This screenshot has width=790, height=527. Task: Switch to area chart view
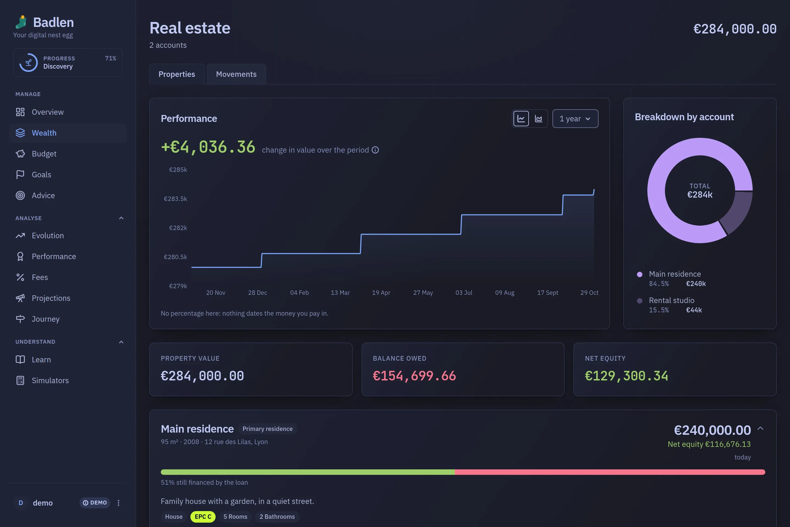coord(538,119)
